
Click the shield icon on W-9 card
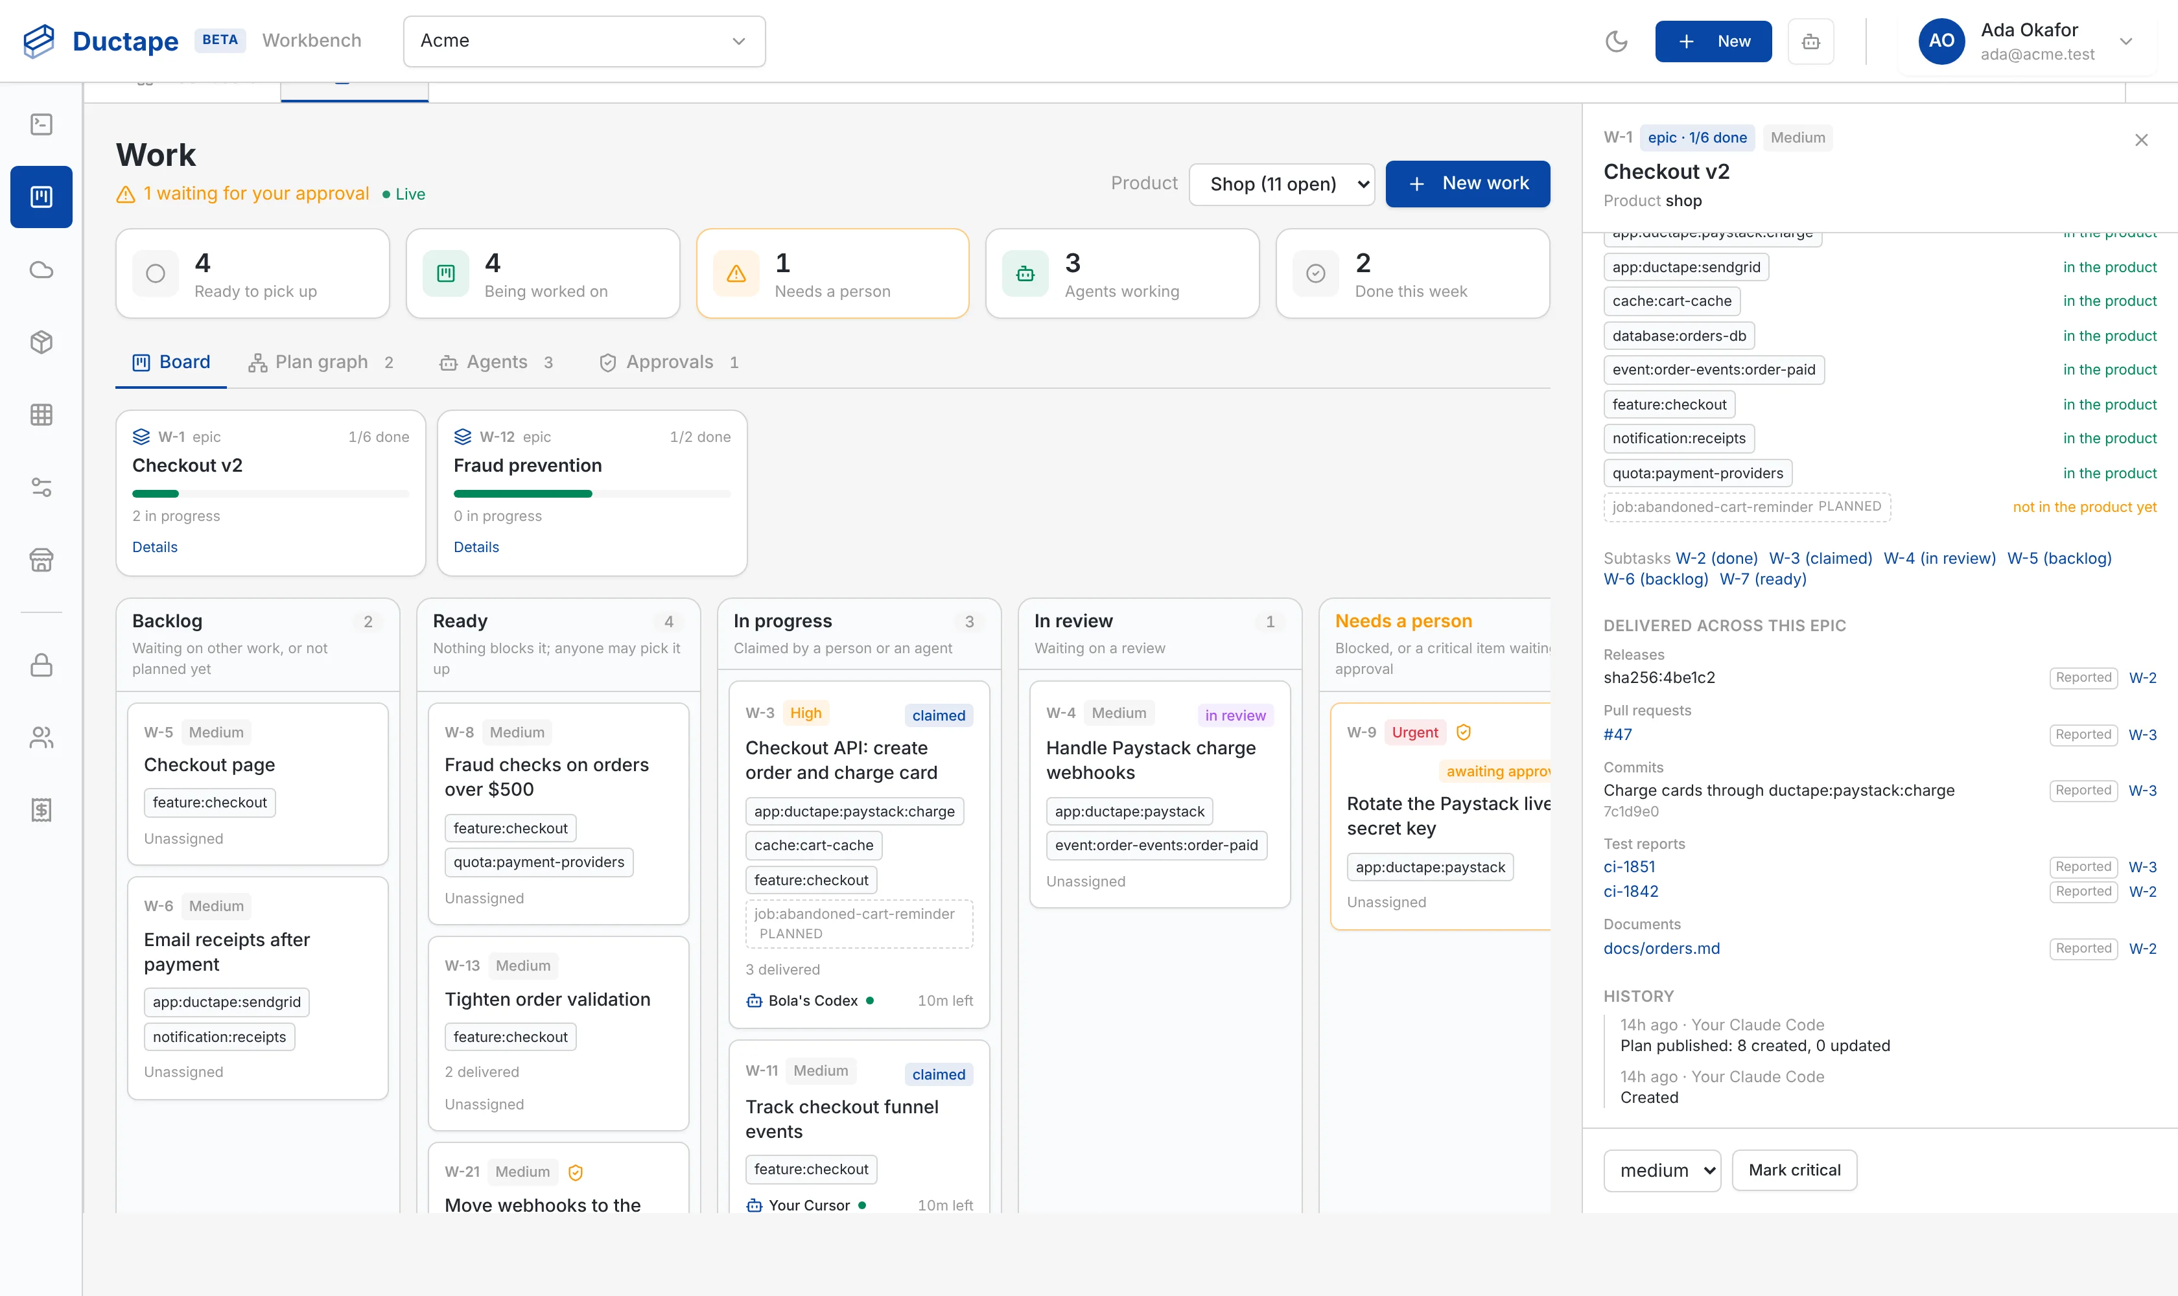pyautogui.click(x=1464, y=732)
